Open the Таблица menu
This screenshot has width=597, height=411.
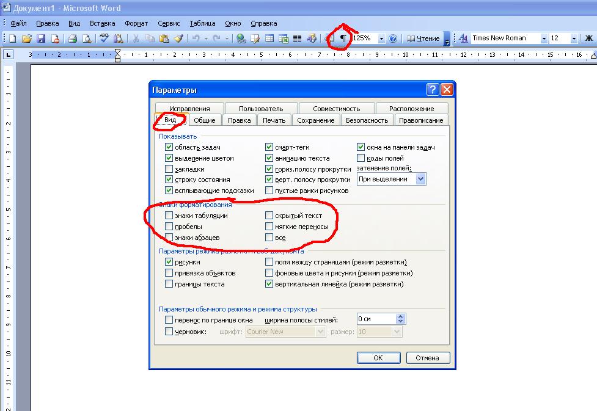pos(202,23)
